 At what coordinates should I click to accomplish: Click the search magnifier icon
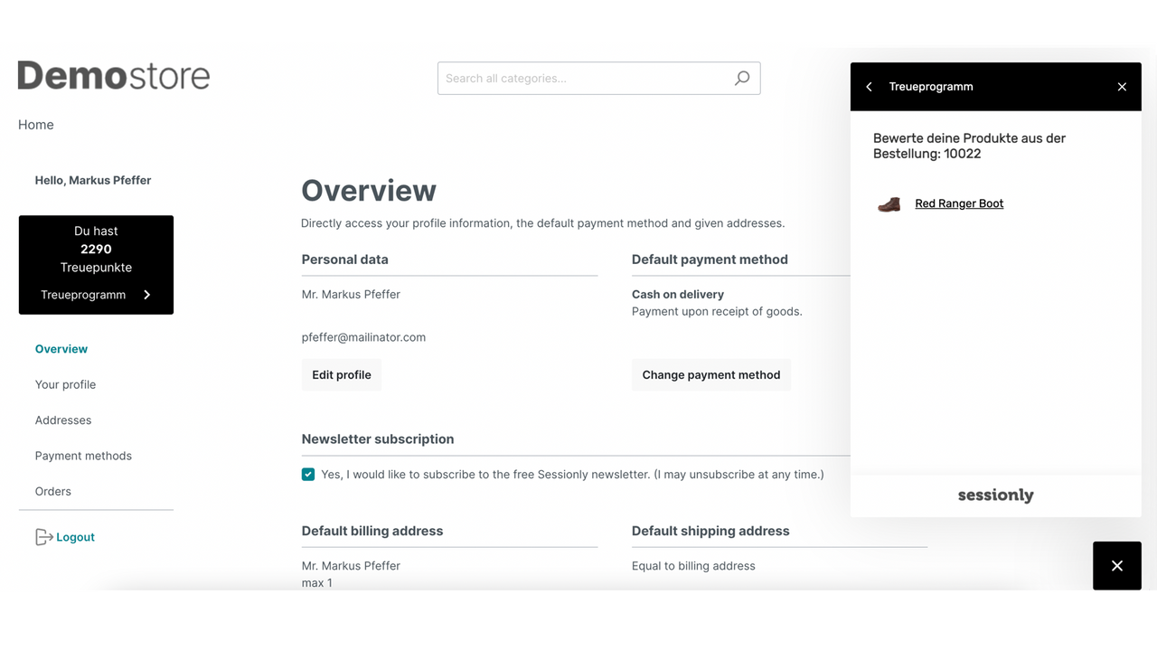[x=742, y=79]
